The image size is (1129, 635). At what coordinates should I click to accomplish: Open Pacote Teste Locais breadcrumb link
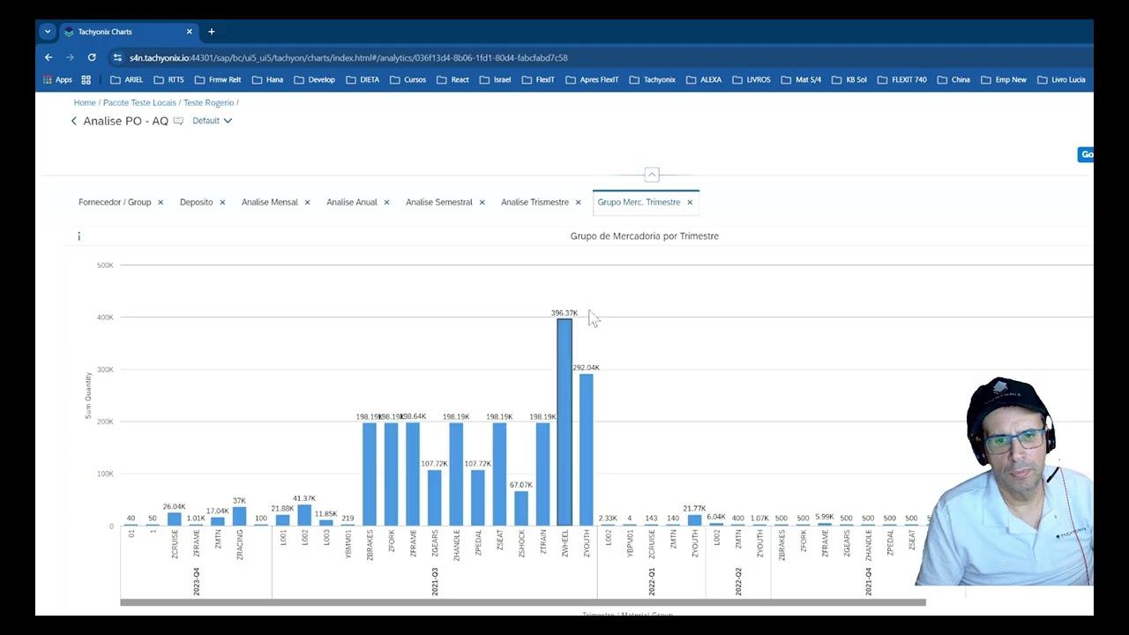pos(139,102)
